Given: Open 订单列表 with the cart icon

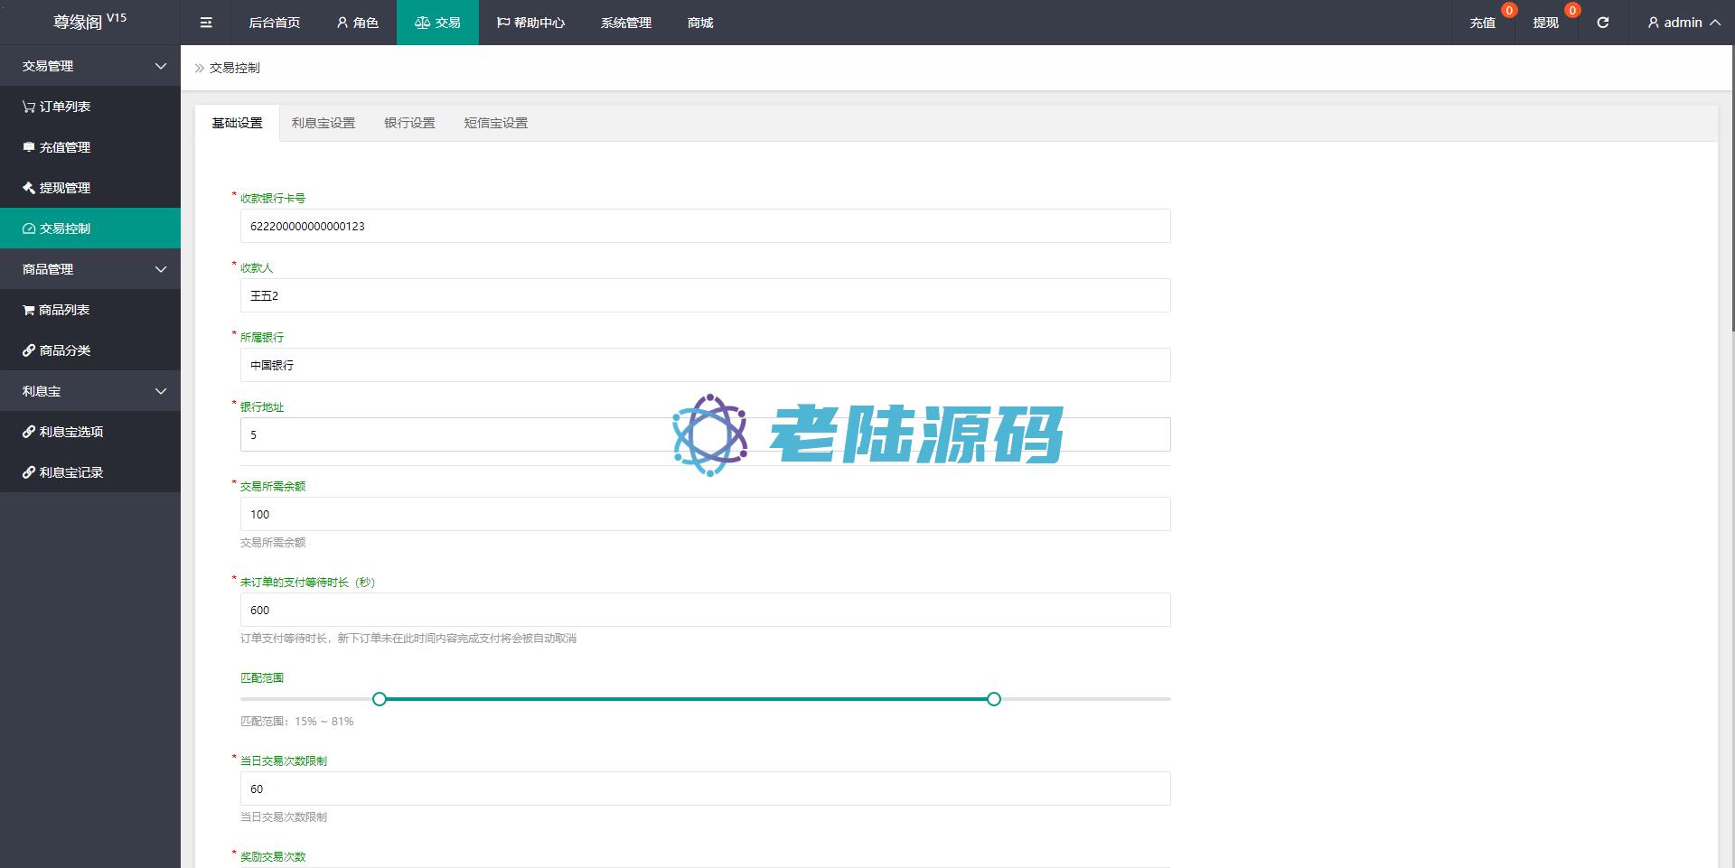Looking at the screenshot, I should tap(64, 107).
